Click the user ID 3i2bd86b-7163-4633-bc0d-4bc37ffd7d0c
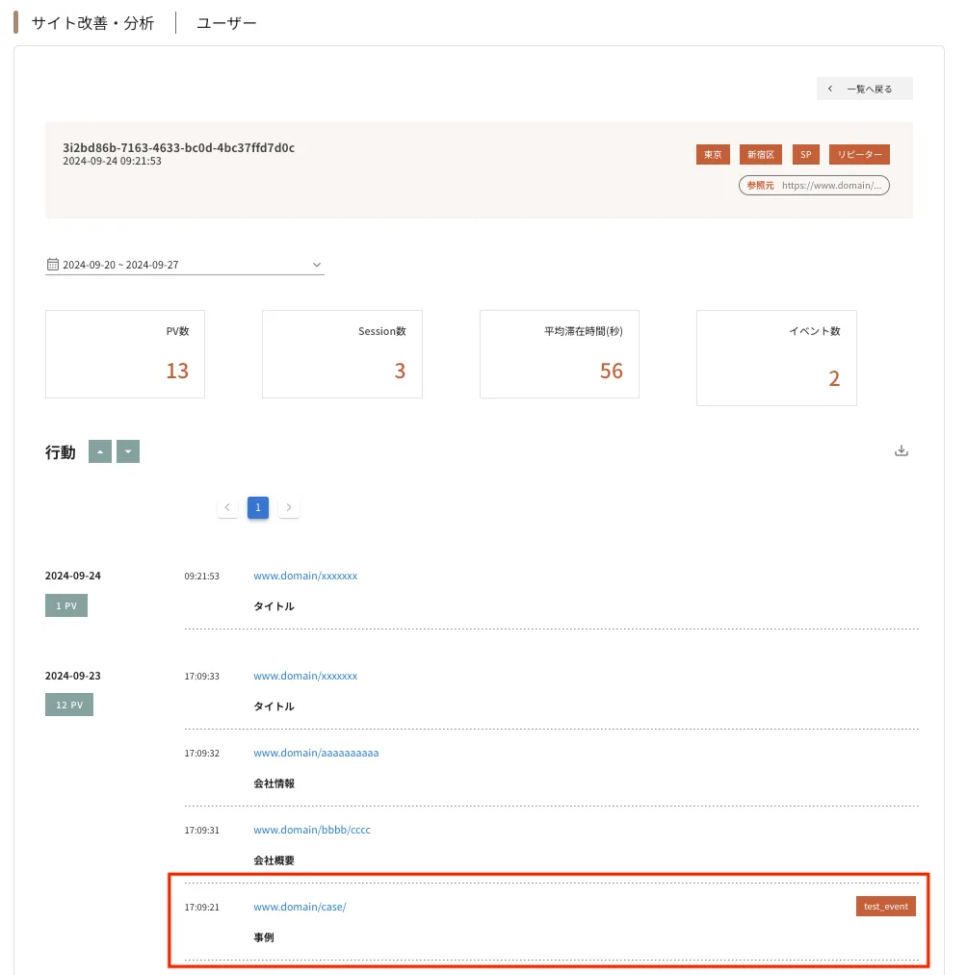 (x=178, y=148)
